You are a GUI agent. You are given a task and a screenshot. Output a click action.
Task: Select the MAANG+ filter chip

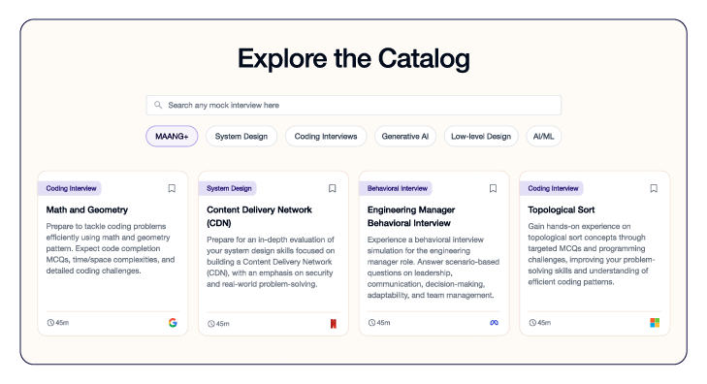click(172, 136)
